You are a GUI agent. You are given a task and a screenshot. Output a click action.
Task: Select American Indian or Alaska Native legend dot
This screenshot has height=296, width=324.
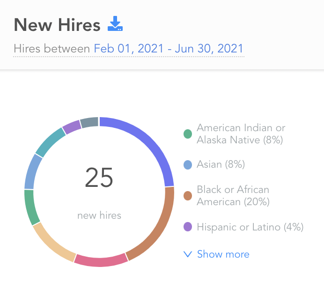click(x=188, y=134)
